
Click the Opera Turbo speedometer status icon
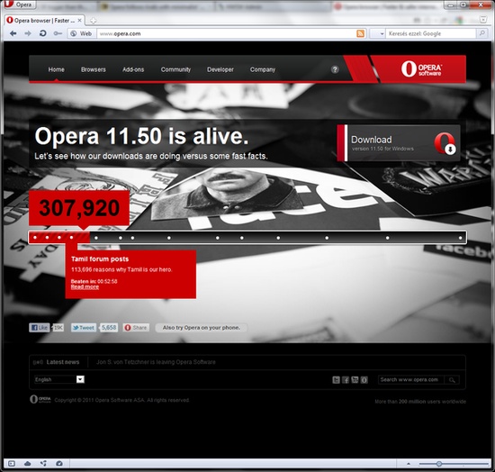tap(59, 464)
